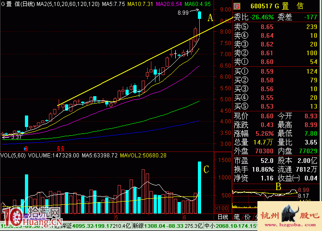Select the 买③ 8.56 bid row
The height and width of the screenshot is (231, 322).
coord(276,89)
